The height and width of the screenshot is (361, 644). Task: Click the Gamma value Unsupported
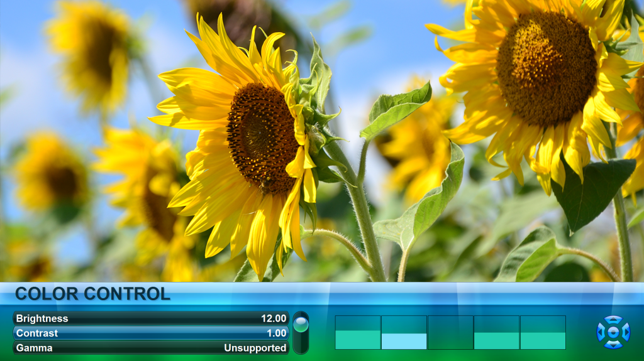255,348
